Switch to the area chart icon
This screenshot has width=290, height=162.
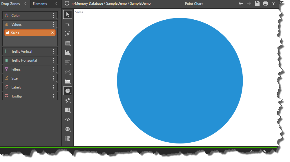point(68,82)
